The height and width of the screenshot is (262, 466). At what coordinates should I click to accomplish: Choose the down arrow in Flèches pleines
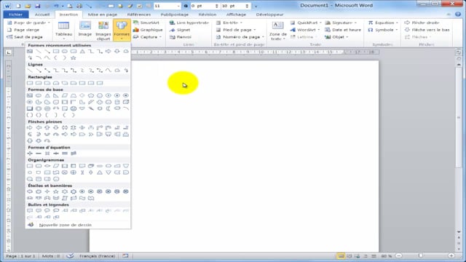point(56,128)
